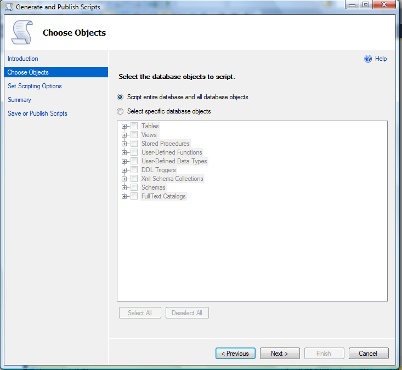The height and width of the screenshot is (370, 402).
Task: Select 'Select specific database objects' radio button
Action: [x=120, y=111]
